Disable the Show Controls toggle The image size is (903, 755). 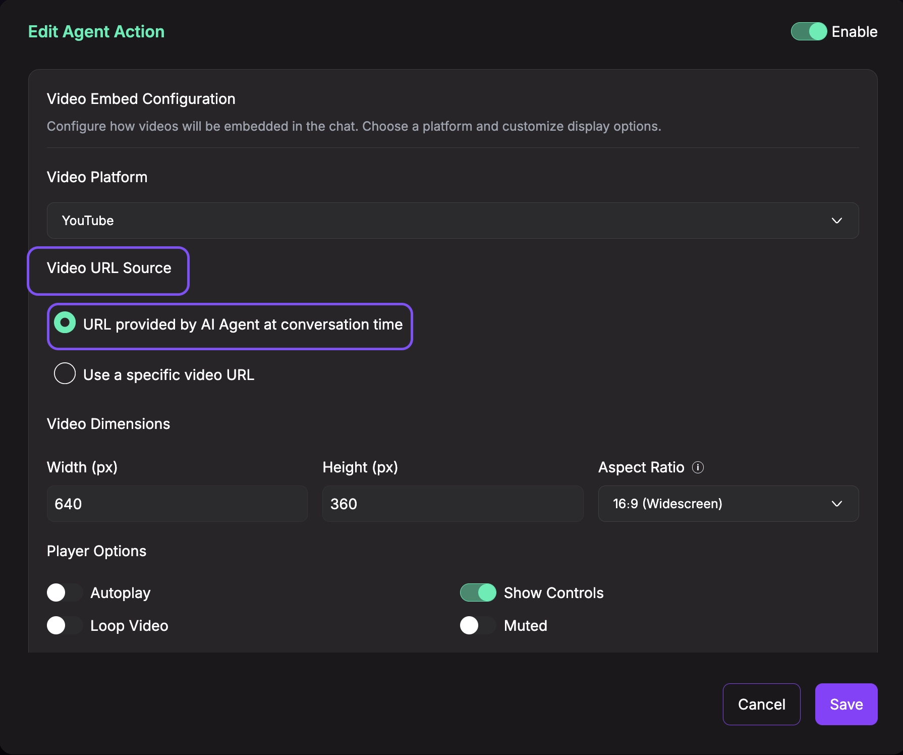[x=478, y=592]
